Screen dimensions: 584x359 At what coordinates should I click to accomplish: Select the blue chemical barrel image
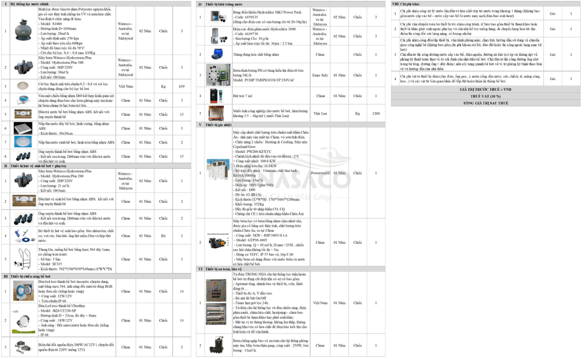point(218,54)
